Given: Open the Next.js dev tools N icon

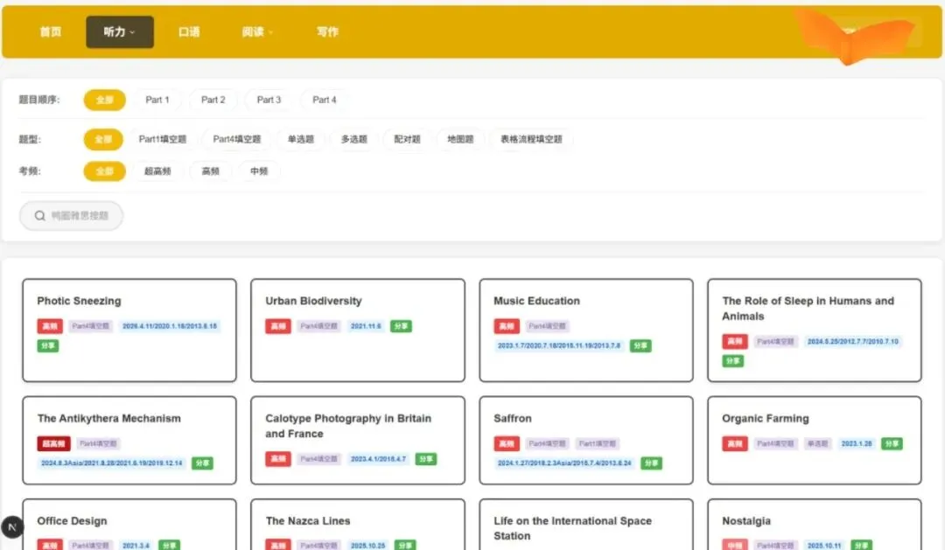Looking at the screenshot, I should 12,527.
